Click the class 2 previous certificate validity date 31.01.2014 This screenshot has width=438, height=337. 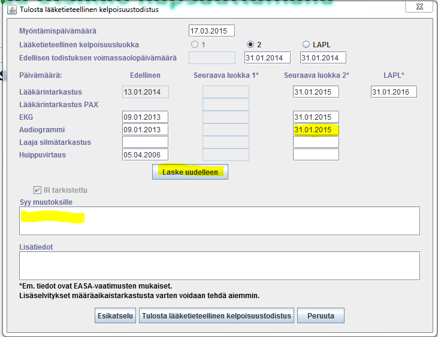coord(268,57)
